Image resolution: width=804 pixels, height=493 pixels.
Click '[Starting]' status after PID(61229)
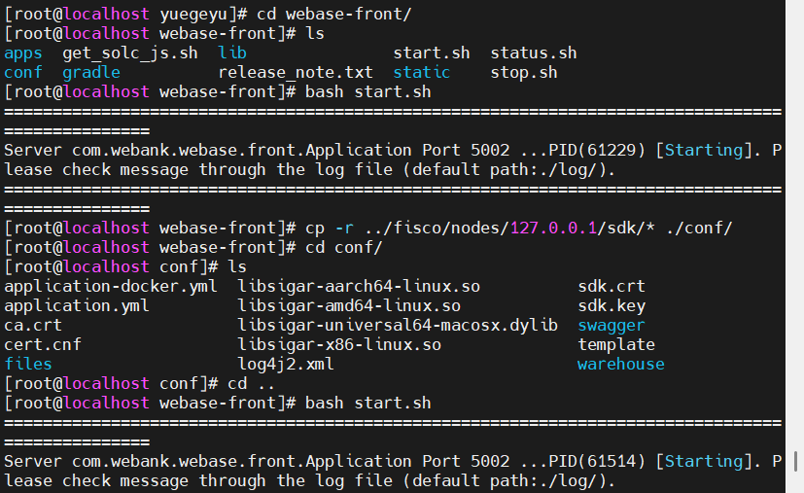(x=704, y=151)
